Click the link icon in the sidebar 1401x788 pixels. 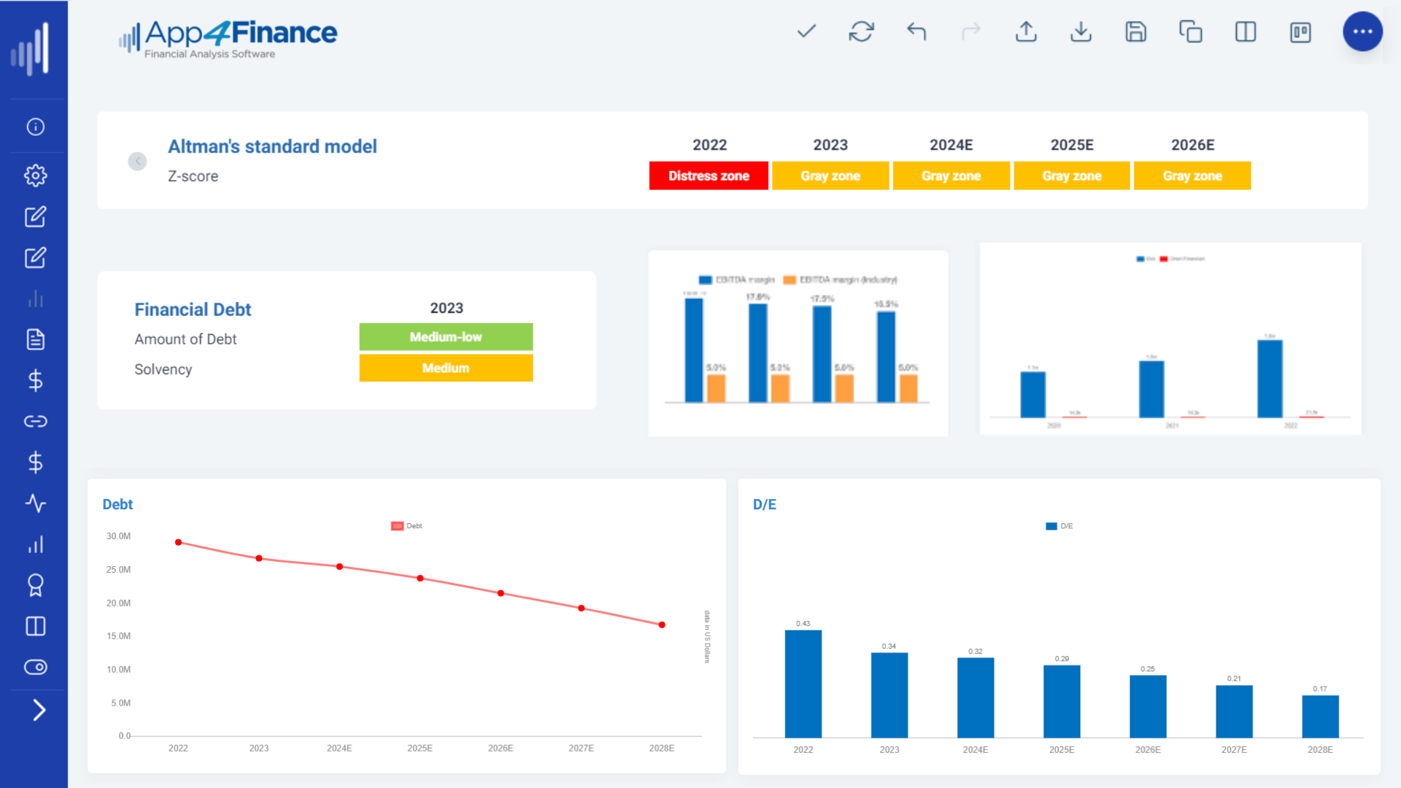point(35,421)
